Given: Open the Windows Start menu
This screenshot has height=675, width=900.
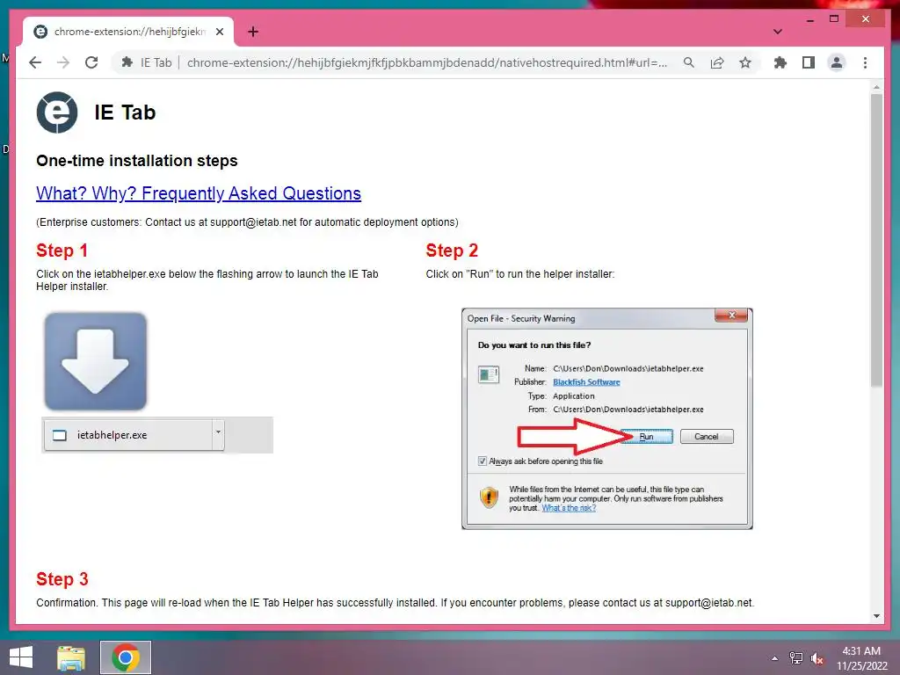Looking at the screenshot, I should pyautogui.click(x=21, y=657).
